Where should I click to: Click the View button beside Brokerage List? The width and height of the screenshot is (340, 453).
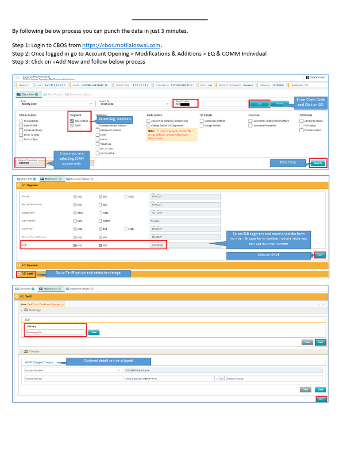[x=94, y=333]
